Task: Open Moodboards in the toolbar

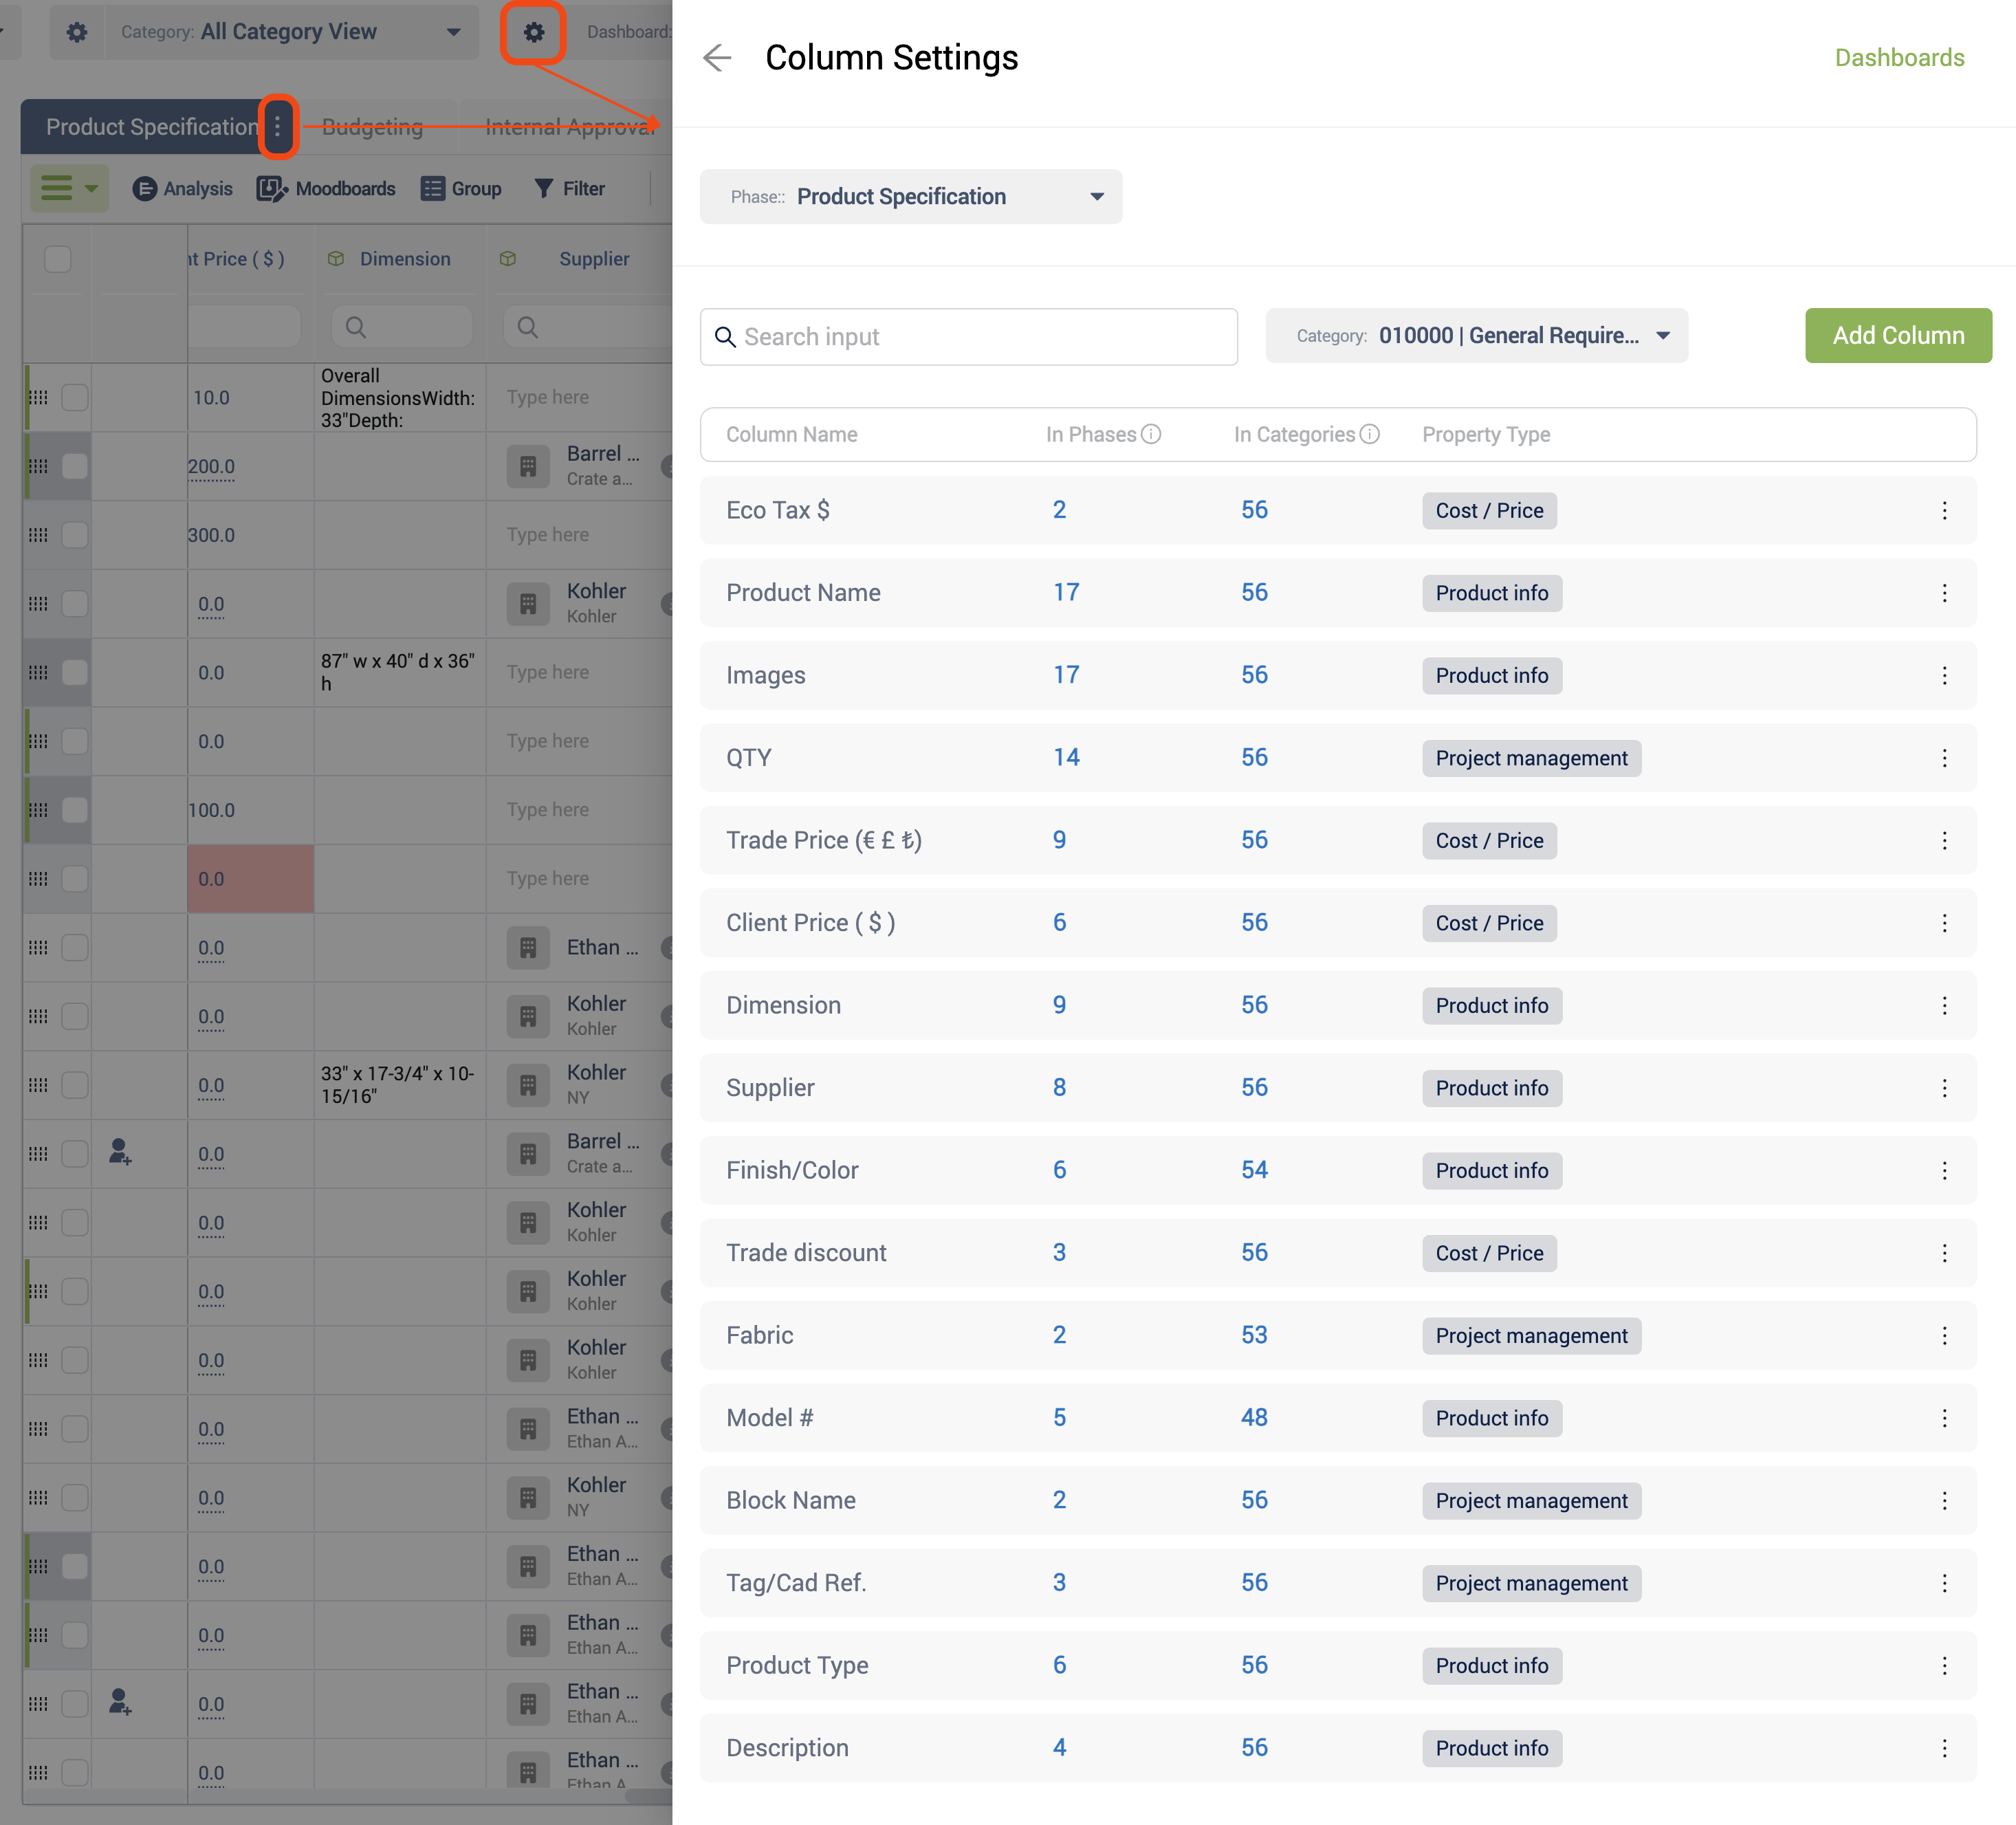Action: (x=326, y=189)
